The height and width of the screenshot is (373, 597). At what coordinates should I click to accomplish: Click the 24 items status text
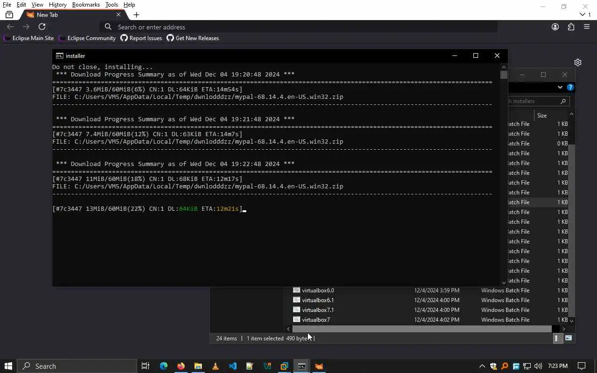point(227,338)
